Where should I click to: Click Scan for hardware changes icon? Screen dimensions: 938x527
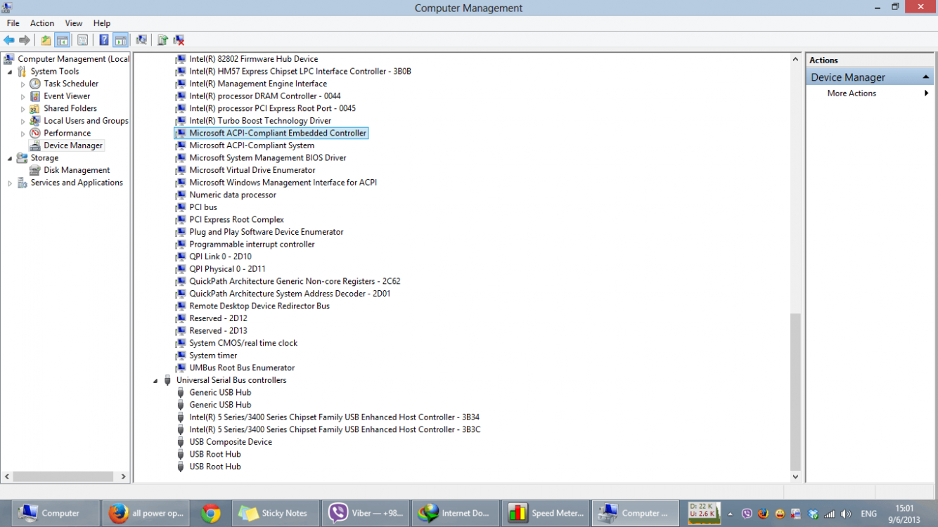tap(141, 40)
